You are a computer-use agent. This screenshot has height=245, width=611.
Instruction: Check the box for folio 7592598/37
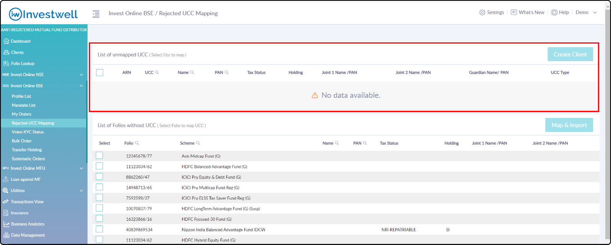[99, 198]
